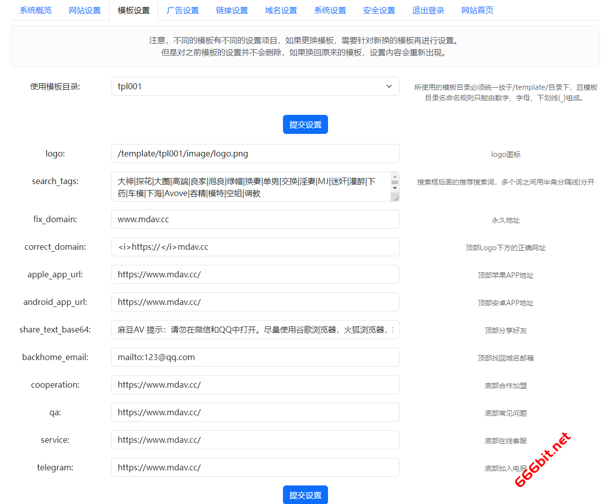Visit the 网站首页 link
The height and width of the screenshot is (504, 608).
(x=477, y=10)
